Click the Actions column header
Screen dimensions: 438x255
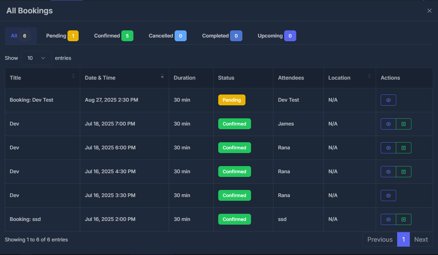pyautogui.click(x=404, y=78)
